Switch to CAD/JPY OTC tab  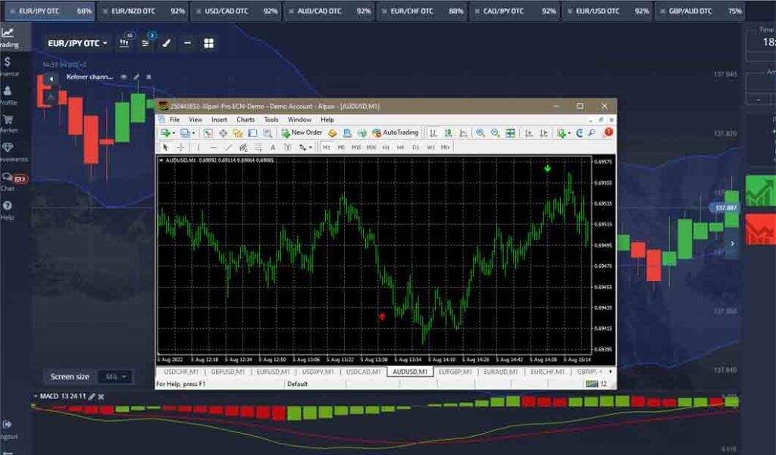point(515,11)
